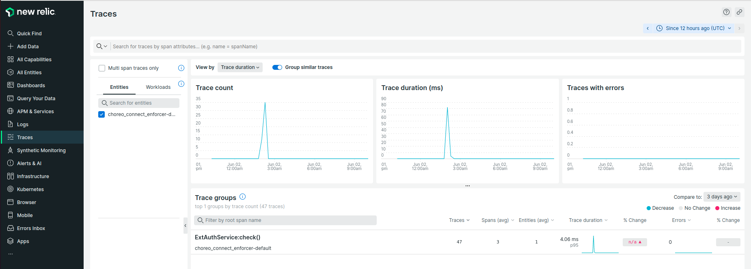This screenshot has width=751, height=269.
Task: Click trace duration sparkline in table row
Action: pyautogui.click(x=600, y=244)
